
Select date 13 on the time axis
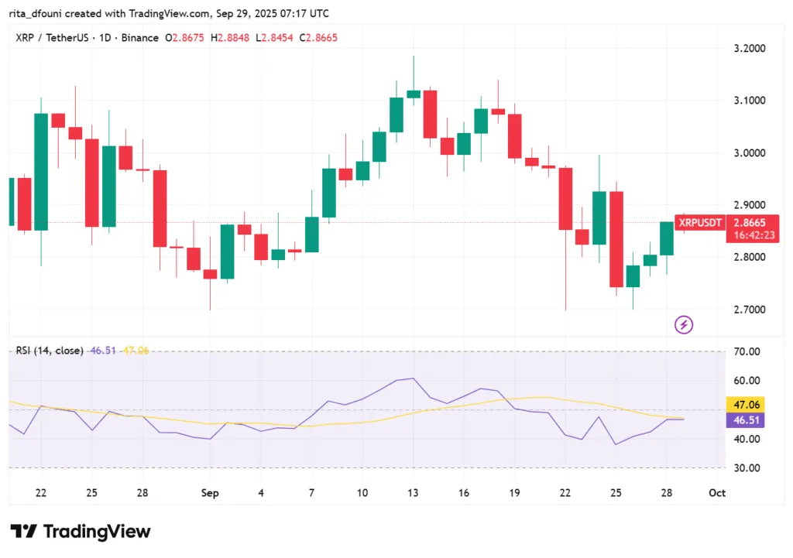[413, 493]
